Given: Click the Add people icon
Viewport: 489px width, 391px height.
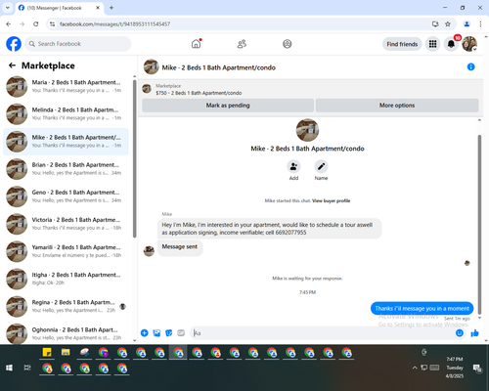Looking at the screenshot, I should click(293, 166).
